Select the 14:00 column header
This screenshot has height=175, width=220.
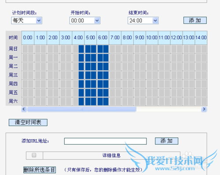[201, 38]
